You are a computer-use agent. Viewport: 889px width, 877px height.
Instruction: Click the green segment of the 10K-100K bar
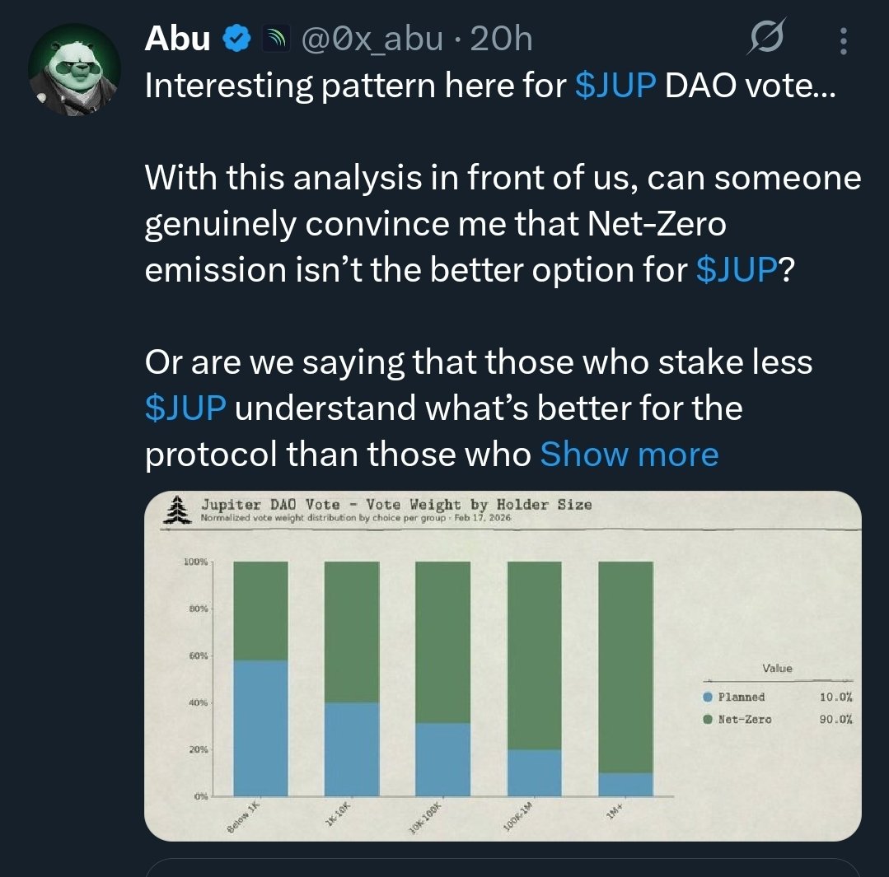[x=442, y=642]
